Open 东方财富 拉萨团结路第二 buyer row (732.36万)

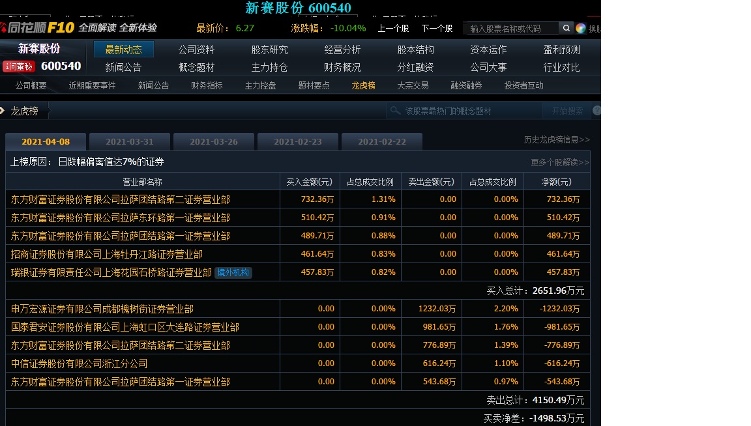[298, 199]
